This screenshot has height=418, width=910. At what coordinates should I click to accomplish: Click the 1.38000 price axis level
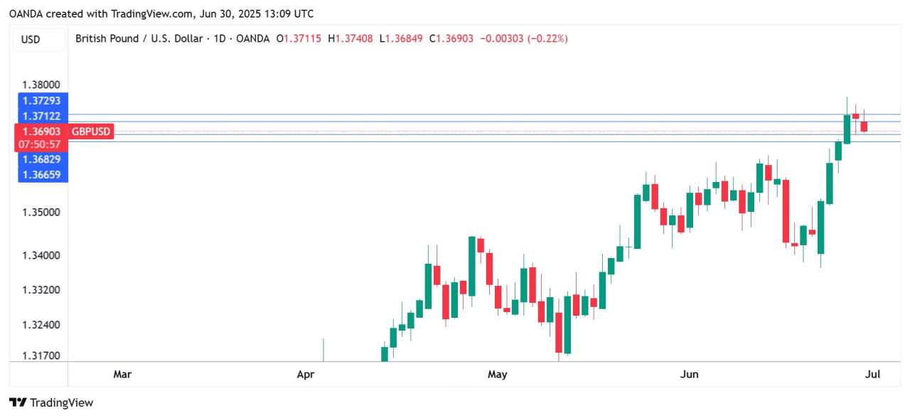41,85
